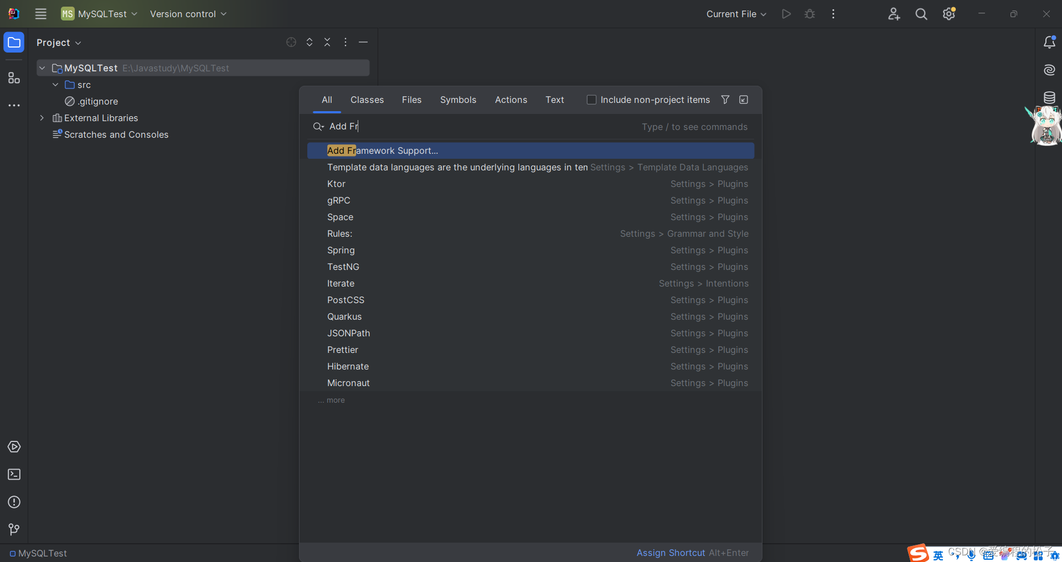
Task: Open the Git tool window
Action: pos(14,530)
